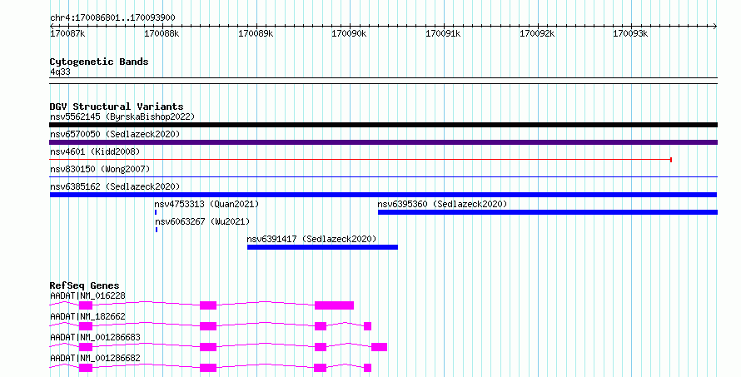
Task: Click the nsv6570050 (Sedlazeck2020) label
Action: click(x=115, y=134)
